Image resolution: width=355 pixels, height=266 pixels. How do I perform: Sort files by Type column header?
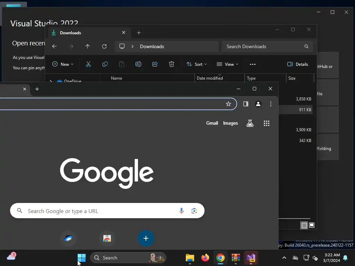pos(265,78)
